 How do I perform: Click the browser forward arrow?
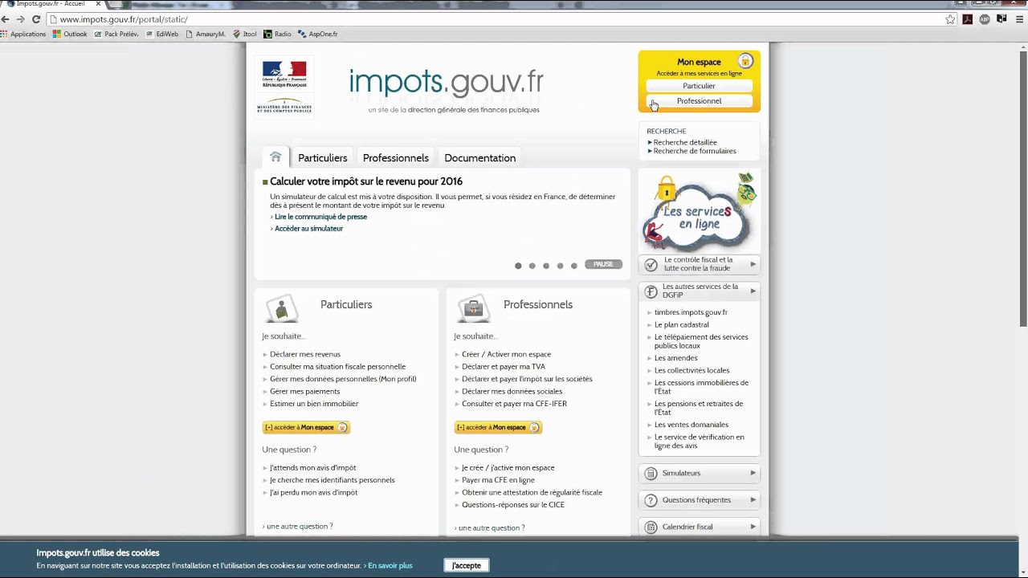coord(20,19)
